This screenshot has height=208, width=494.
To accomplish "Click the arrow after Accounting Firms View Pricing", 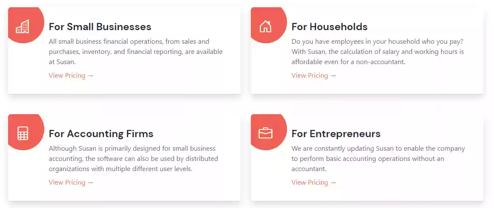I will pyautogui.click(x=91, y=183).
